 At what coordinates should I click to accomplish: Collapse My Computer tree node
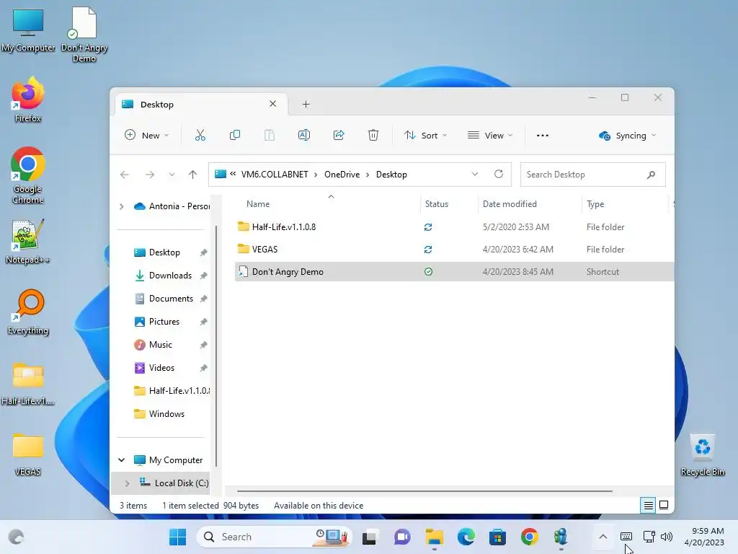tap(121, 460)
